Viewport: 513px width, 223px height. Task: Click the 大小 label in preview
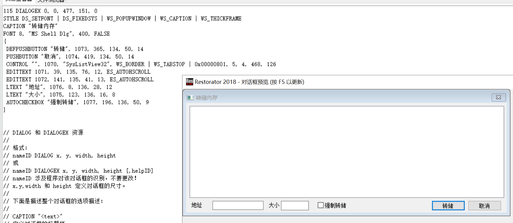pyautogui.click(x=274, y=205)
